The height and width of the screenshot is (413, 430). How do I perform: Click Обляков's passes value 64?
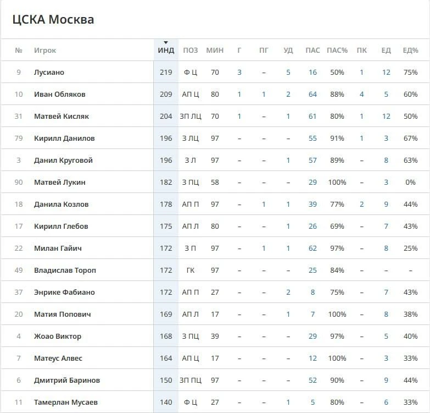point(312,94)
